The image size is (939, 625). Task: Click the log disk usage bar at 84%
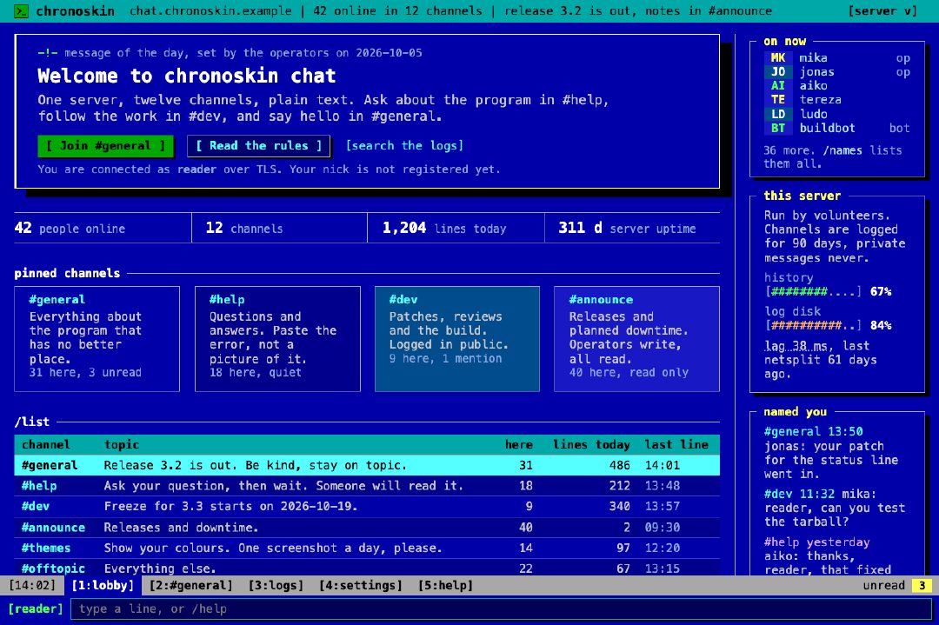(x=813, y=326)
